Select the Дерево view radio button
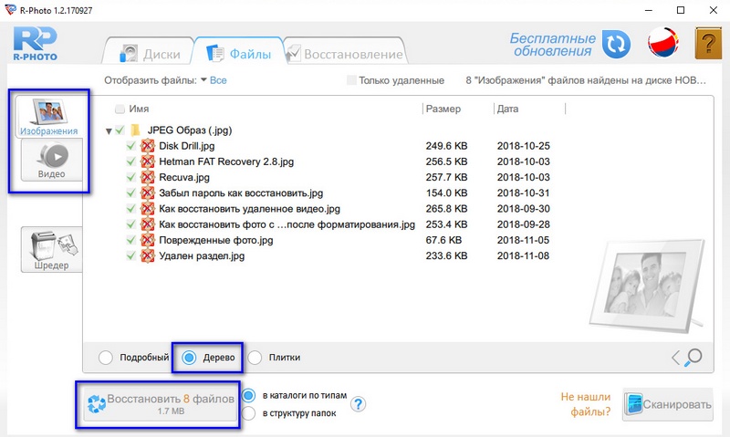 pos(189,358)
